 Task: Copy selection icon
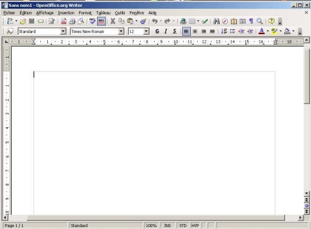coord(121,21)
